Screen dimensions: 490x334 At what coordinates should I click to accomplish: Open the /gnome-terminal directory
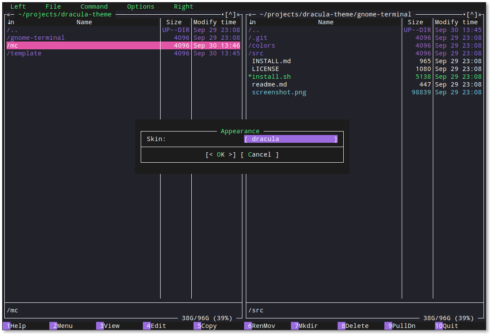coord(35,37)
